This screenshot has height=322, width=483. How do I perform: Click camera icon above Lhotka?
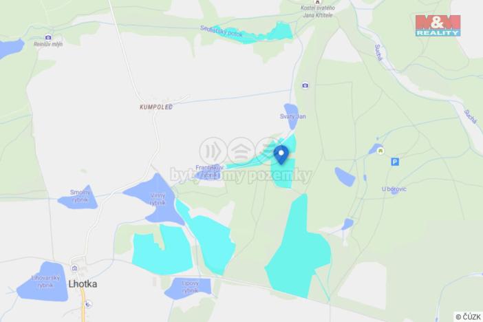coord(74,268)
